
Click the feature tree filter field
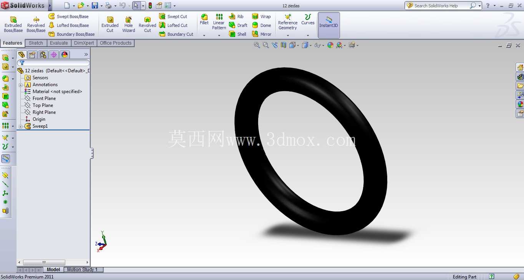pos(53,63)
